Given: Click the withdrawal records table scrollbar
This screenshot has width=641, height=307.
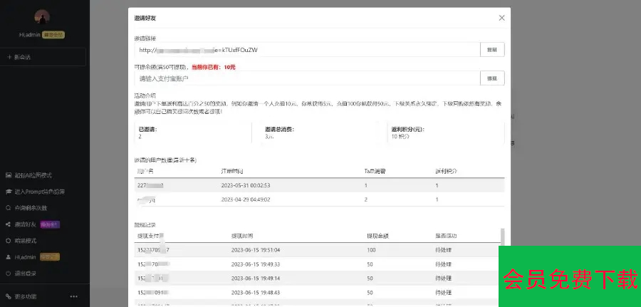Looking at the screenshot, I should coord(501,246).
